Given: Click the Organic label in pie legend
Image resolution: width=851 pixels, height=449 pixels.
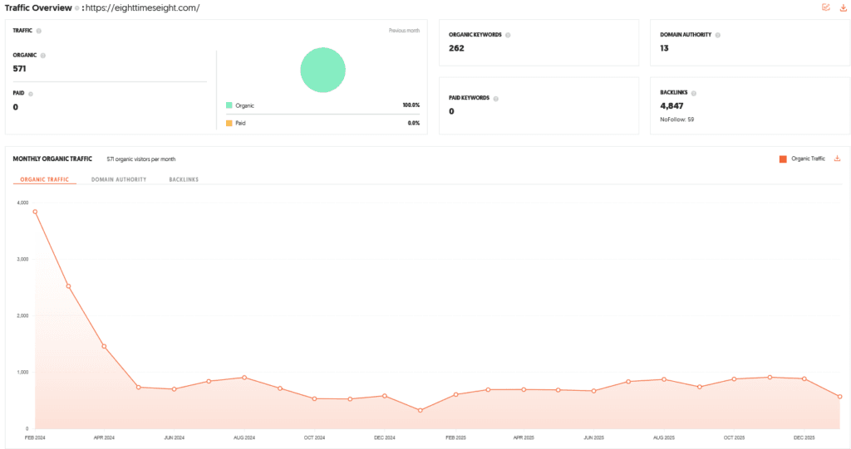Looking at the screenshot, I should point(245,105).
